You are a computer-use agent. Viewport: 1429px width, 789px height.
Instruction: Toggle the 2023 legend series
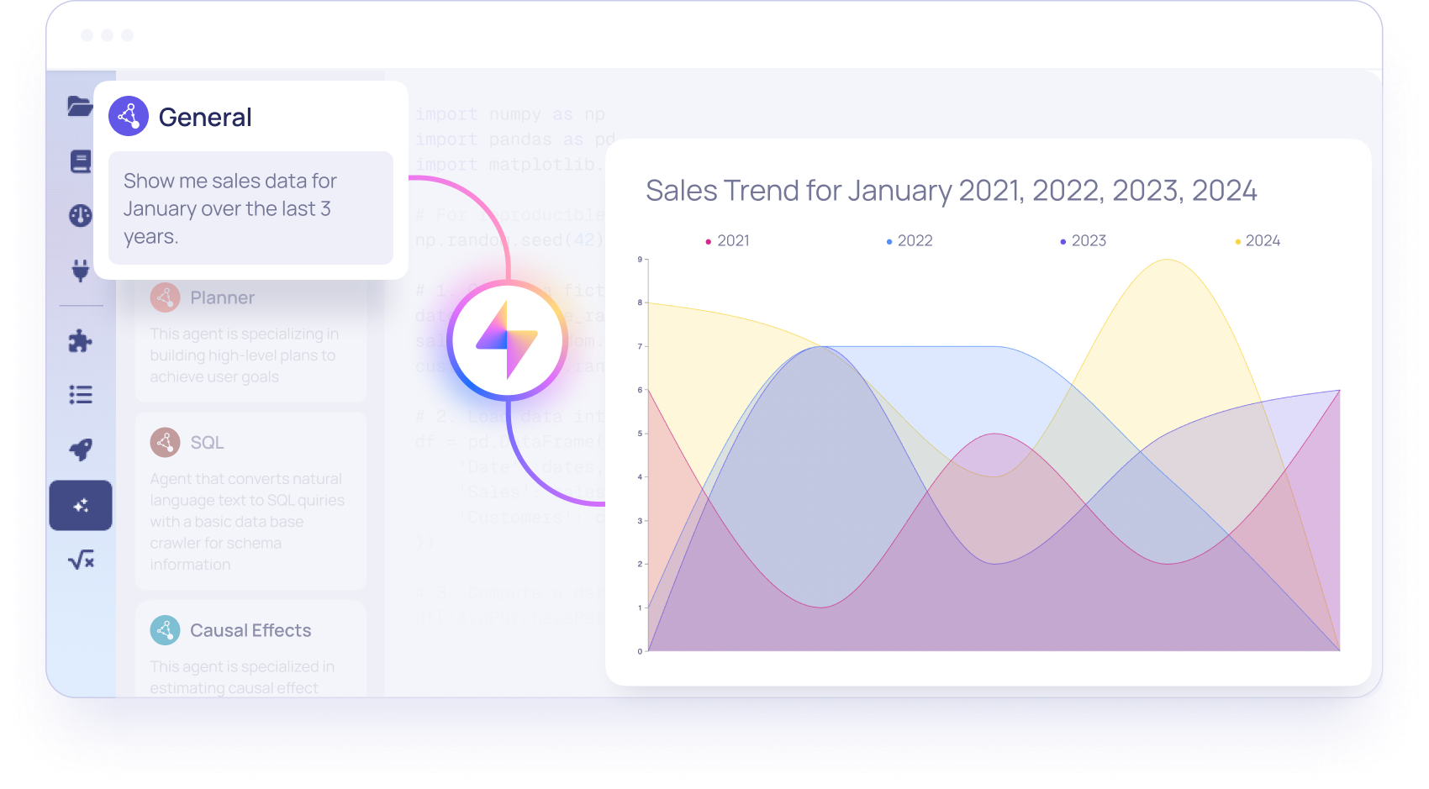(1084, 241)
